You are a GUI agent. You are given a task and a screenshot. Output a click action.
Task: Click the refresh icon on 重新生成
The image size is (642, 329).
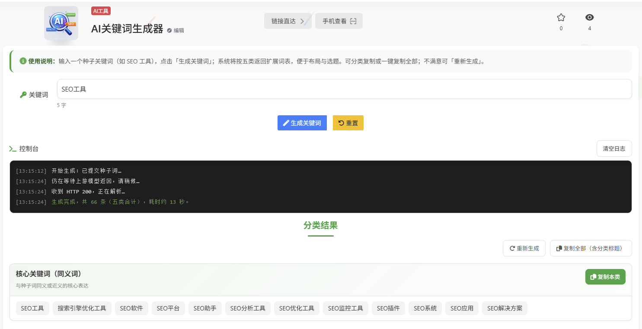[511, 248]
